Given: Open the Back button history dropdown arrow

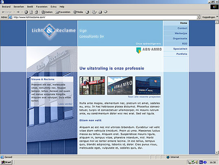Looking at the screenshot, I should click(14, 12).
